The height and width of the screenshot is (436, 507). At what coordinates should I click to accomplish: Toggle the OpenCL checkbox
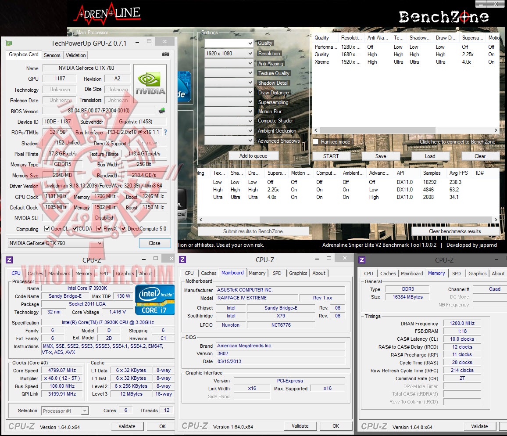click(x=47, y=228)
